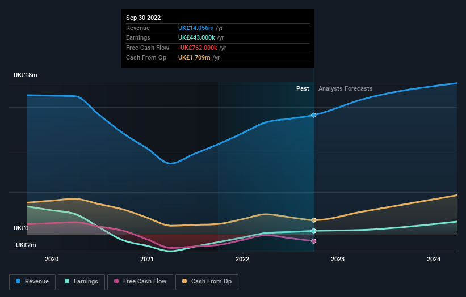466x297 pixels.
Task: Click the Cash From Op orange data point
Action: coord(313,220)
